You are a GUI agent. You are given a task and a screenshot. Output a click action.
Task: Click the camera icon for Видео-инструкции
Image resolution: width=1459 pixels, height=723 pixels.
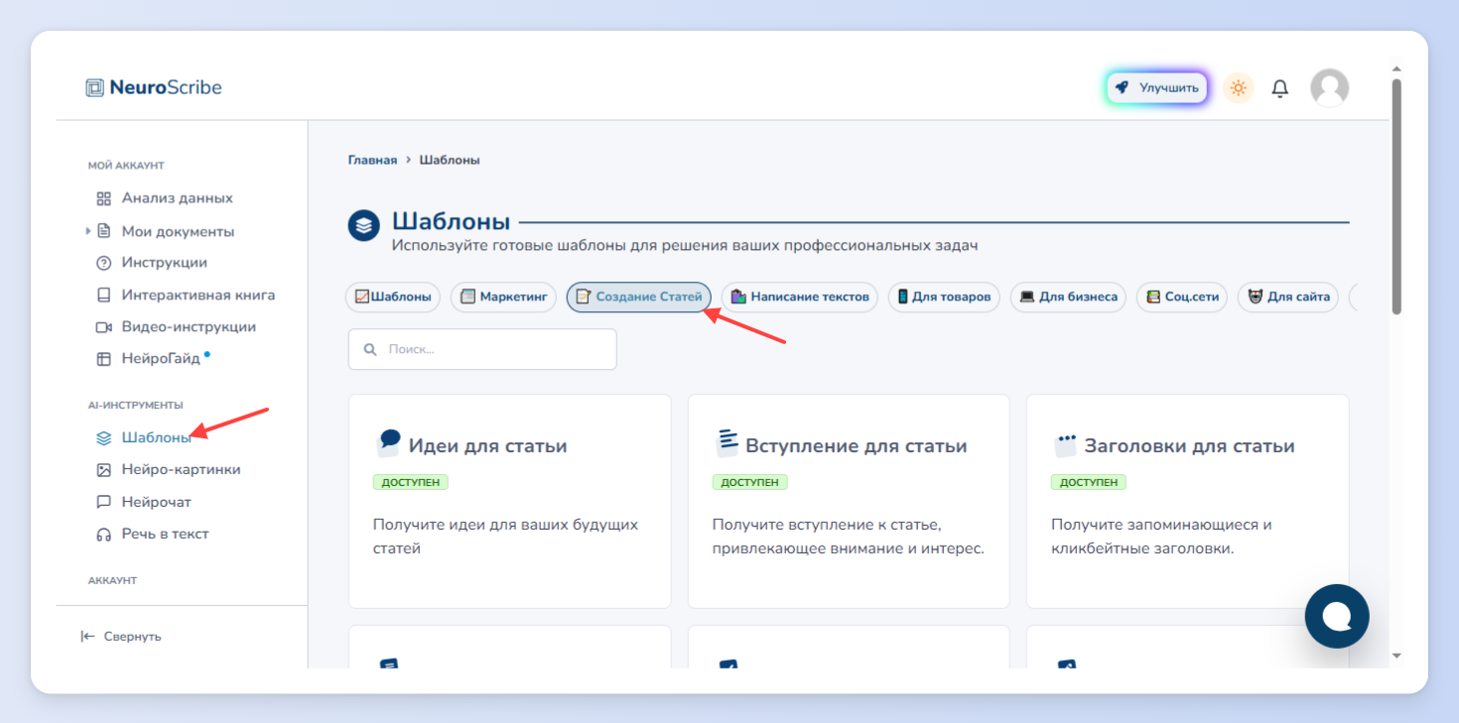coord(103,326)
